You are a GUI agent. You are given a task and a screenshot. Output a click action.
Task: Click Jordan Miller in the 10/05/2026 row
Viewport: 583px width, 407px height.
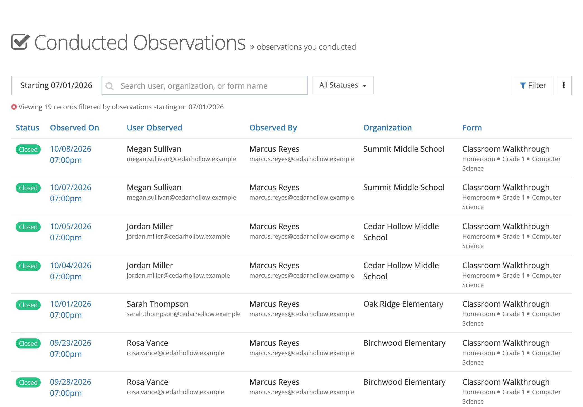150,226
